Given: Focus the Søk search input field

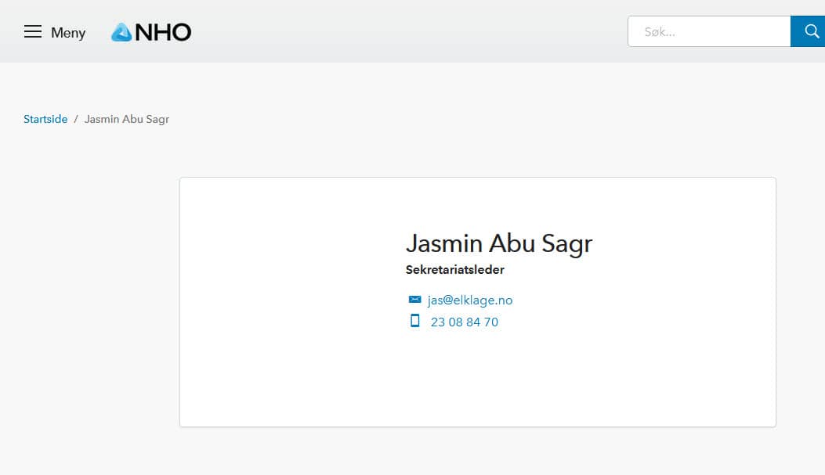Looking at the screenshot, I should pos(709,31).
